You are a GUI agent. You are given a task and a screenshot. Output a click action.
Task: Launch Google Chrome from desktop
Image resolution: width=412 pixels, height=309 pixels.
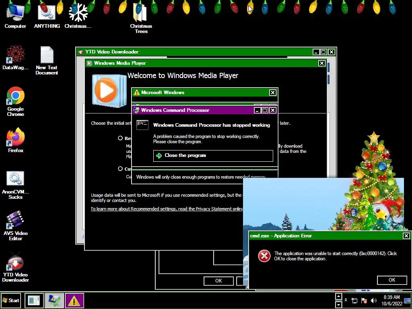coord(16,101)
